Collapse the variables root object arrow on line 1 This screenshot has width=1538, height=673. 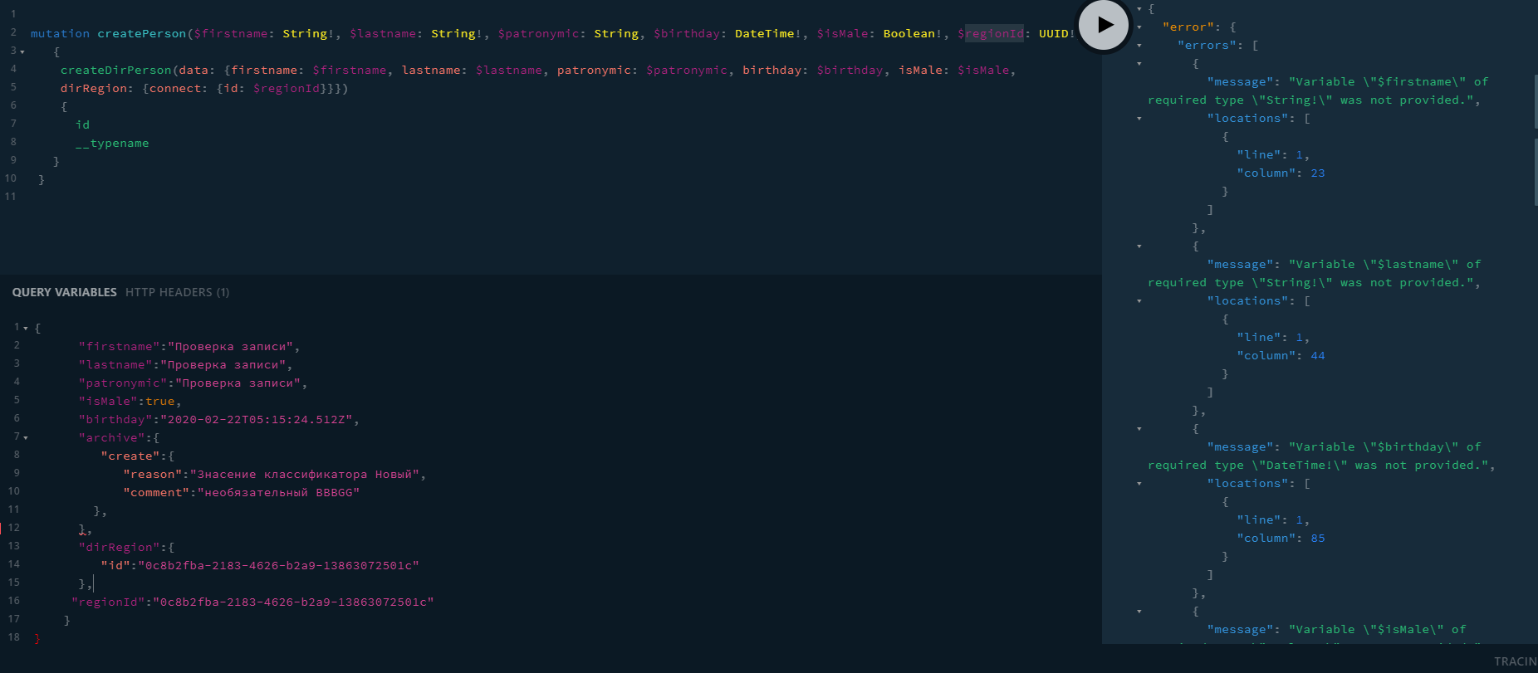(x=26, y=329)
